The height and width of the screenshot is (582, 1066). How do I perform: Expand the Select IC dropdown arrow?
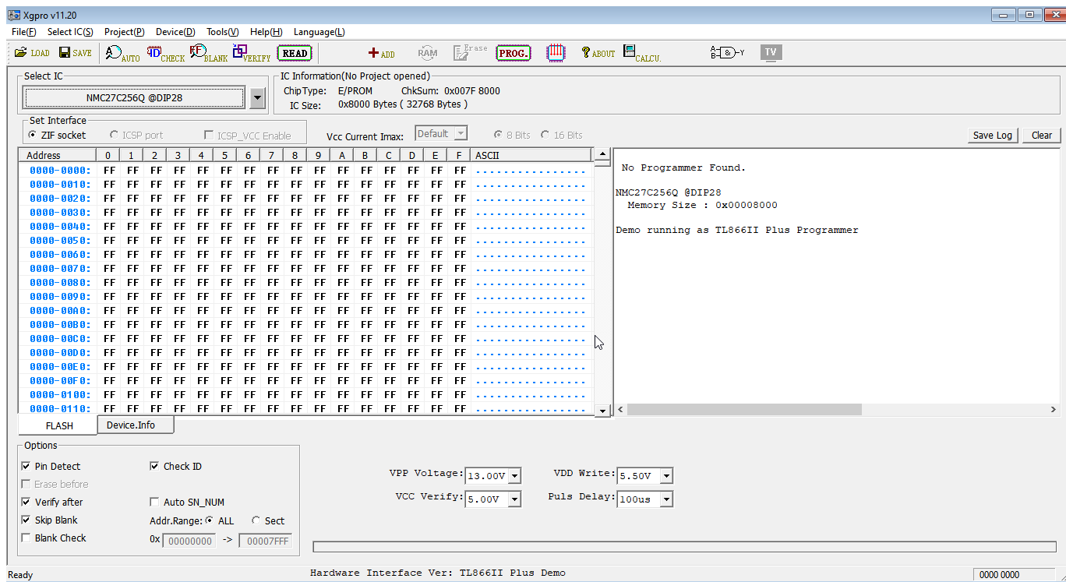[x=258, y=98]
